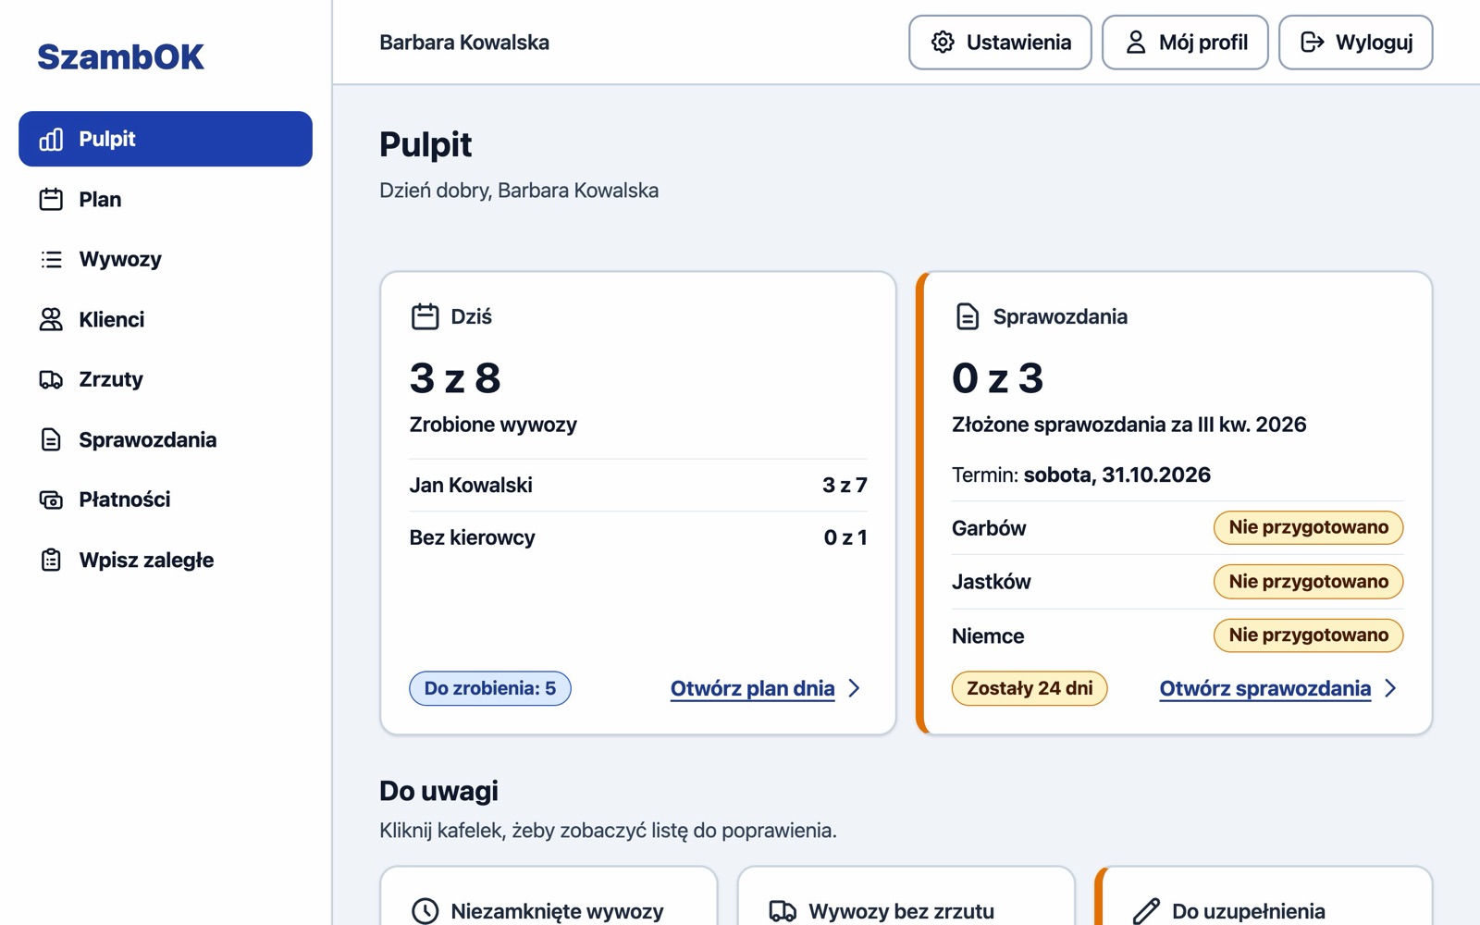Viewport: 1480px width, 925px height.
Task: Click the clock icon by Niezamknięte wywozy
Action: tap(425, 911)
